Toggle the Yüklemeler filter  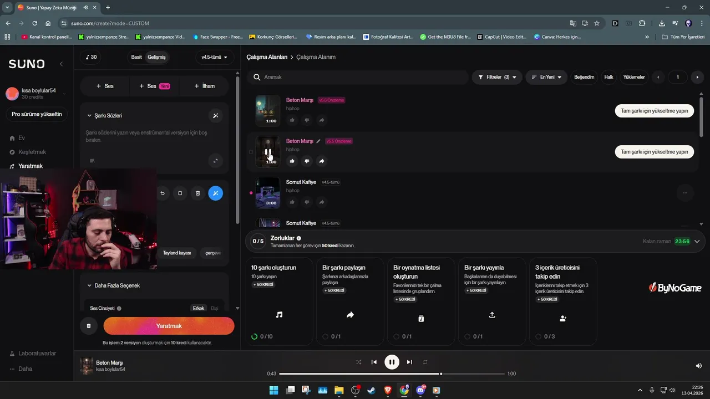point(634,77)
